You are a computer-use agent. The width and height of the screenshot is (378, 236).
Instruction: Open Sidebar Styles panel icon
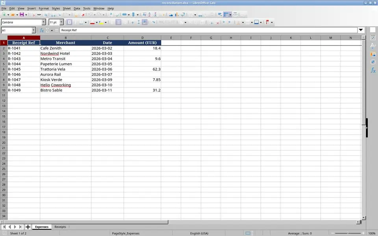pos(373,46)
